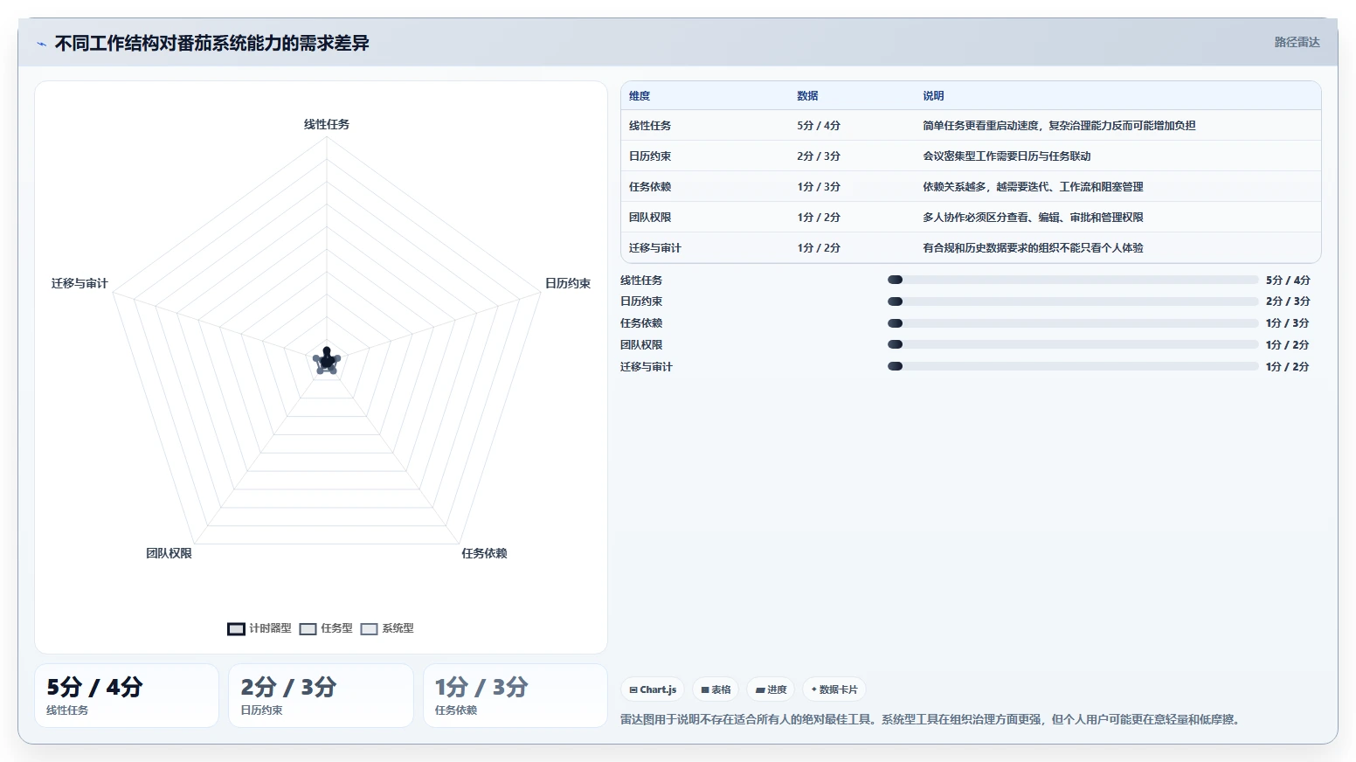Open the 1分 / 3分 任务依赖 stat card
The height and width of the screenshot is (762, 1356).
pos(515,696)
